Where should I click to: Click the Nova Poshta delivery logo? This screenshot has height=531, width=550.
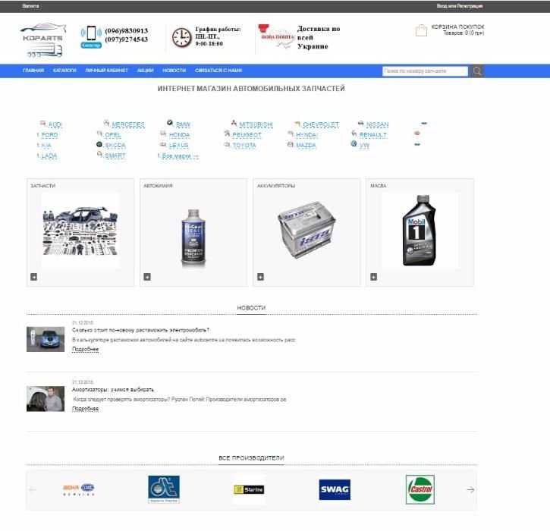(276, 36)
